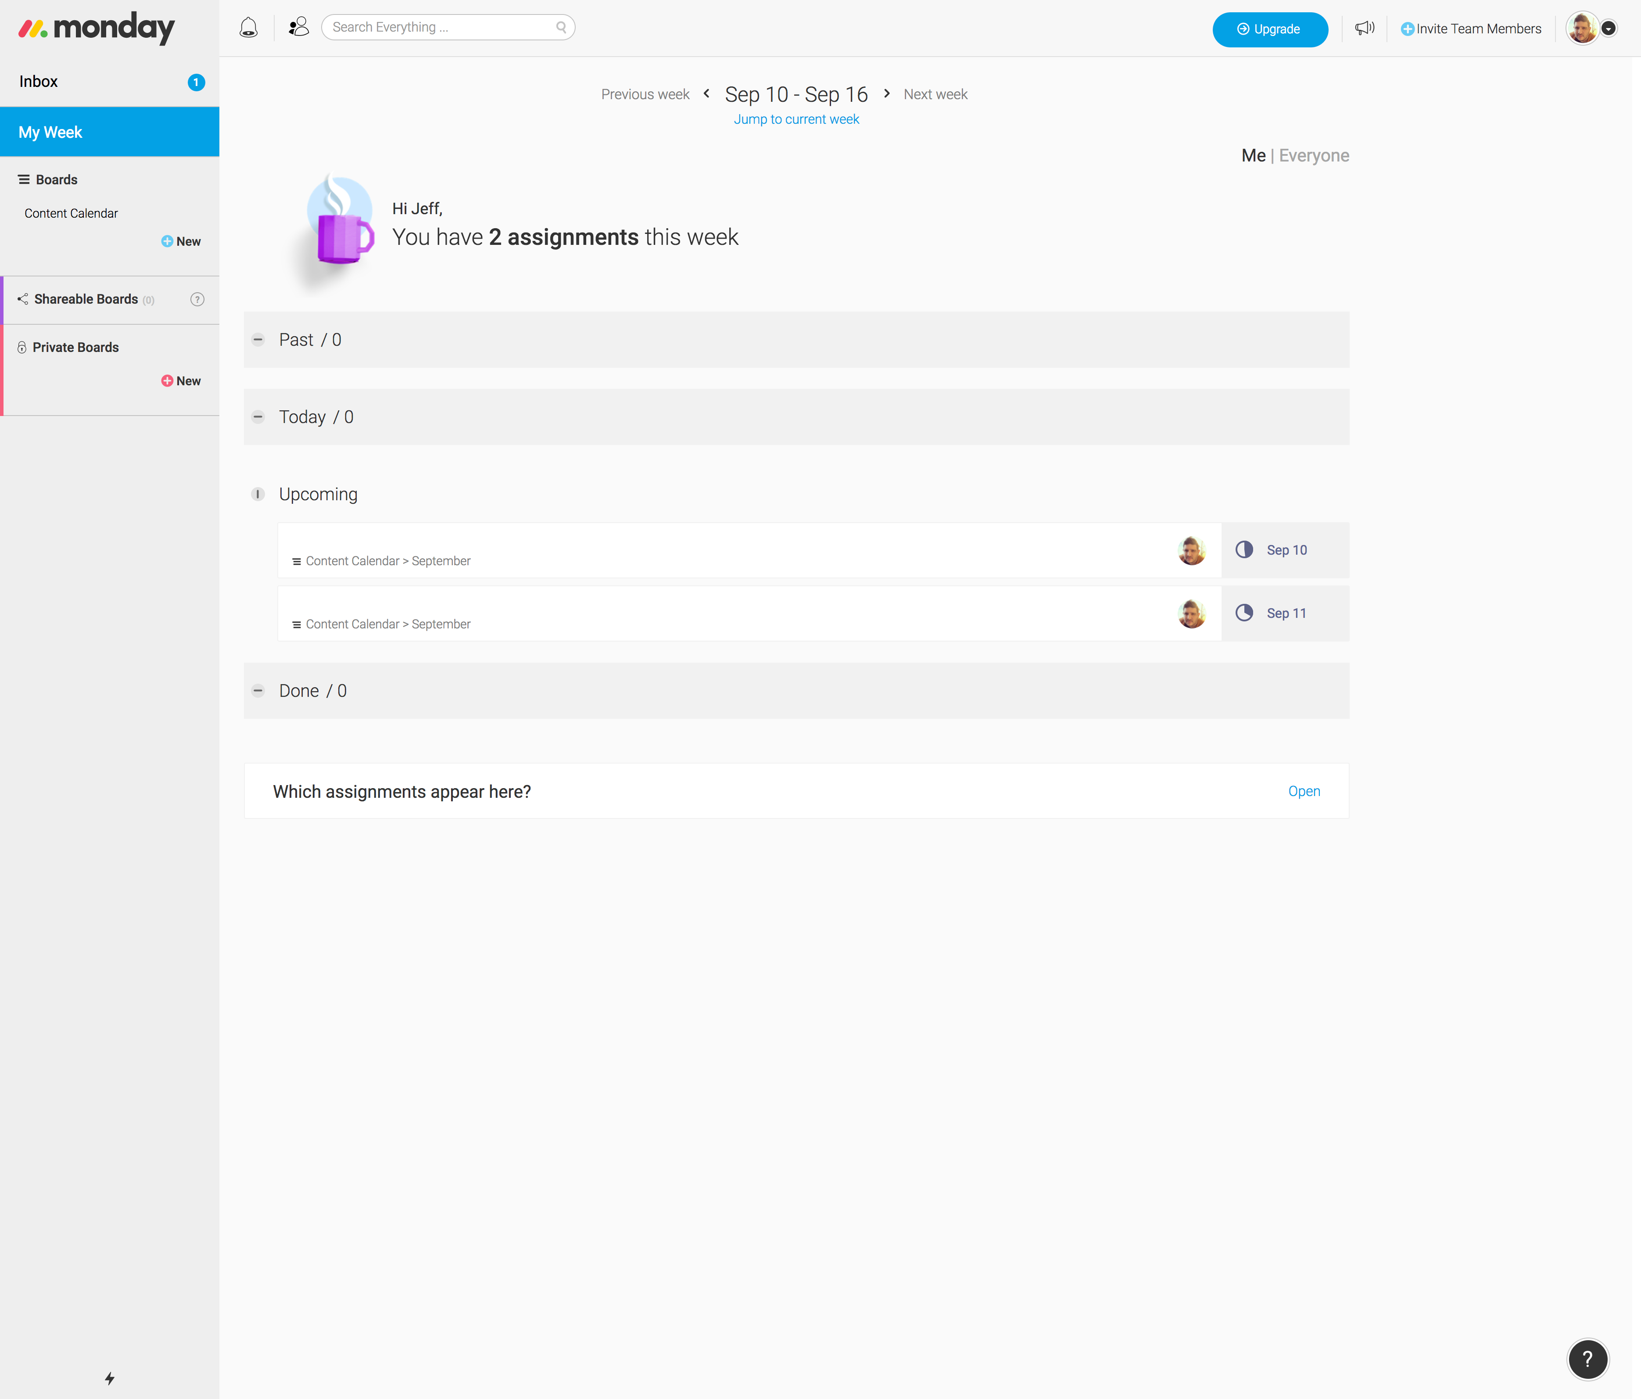Click the Sep 11 status clock icon

tap(1244, 613)
